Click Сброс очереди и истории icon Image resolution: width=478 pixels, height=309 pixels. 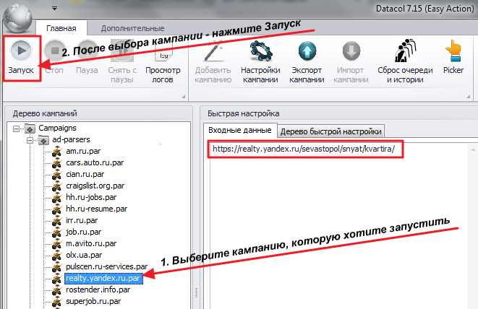click(405, 51)
